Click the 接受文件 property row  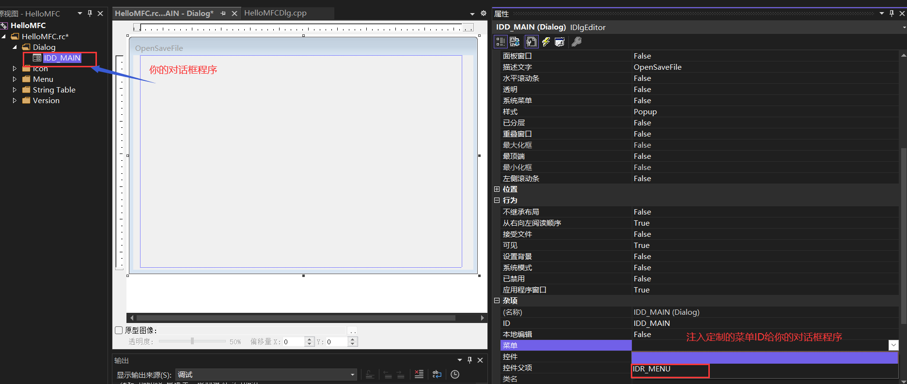click(699, 234)
